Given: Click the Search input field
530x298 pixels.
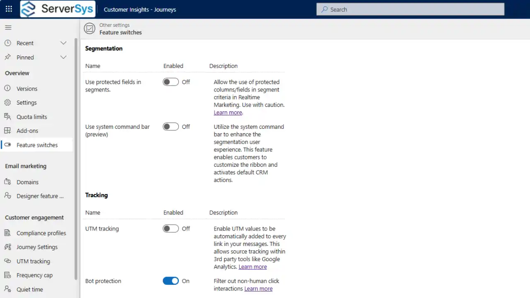Looking at the screenshot, I should (410, 9).
